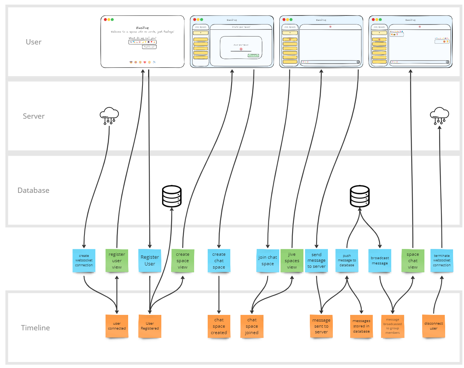The image size is (464, 368).
Task: Click the 'Server' swimlane label
Action: tap(34, 116)
